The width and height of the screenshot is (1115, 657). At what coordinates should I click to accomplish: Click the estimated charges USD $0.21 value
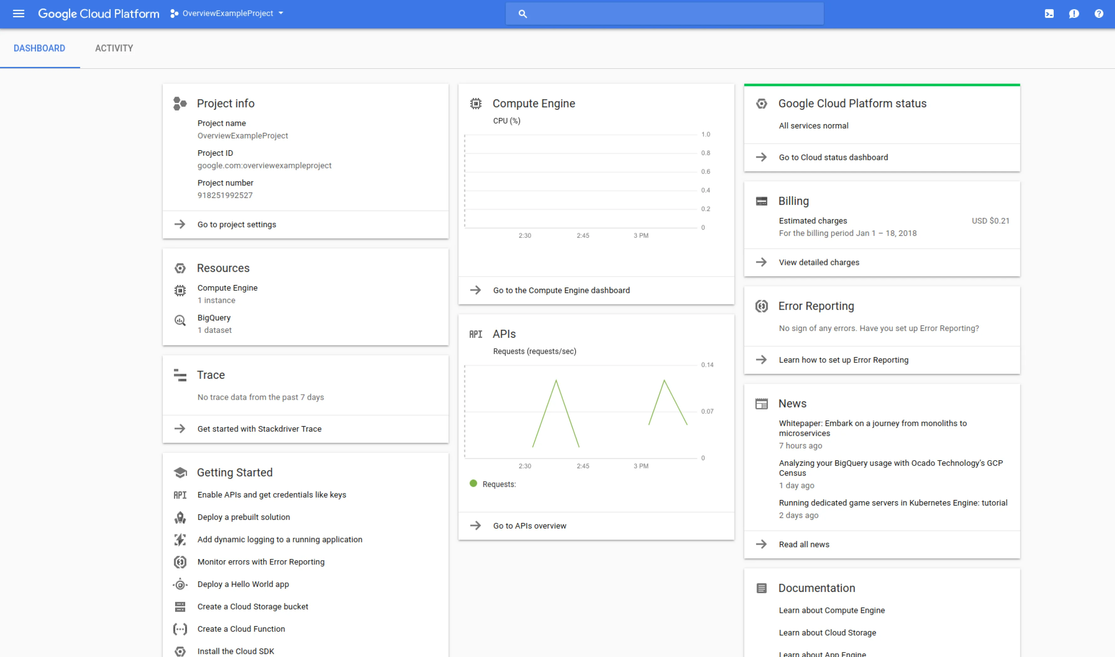tap(990, 221)
